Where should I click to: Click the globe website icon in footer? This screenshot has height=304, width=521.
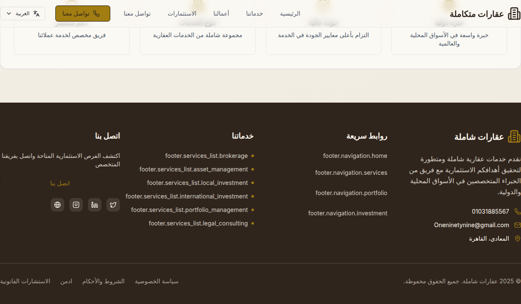[57, 205]
